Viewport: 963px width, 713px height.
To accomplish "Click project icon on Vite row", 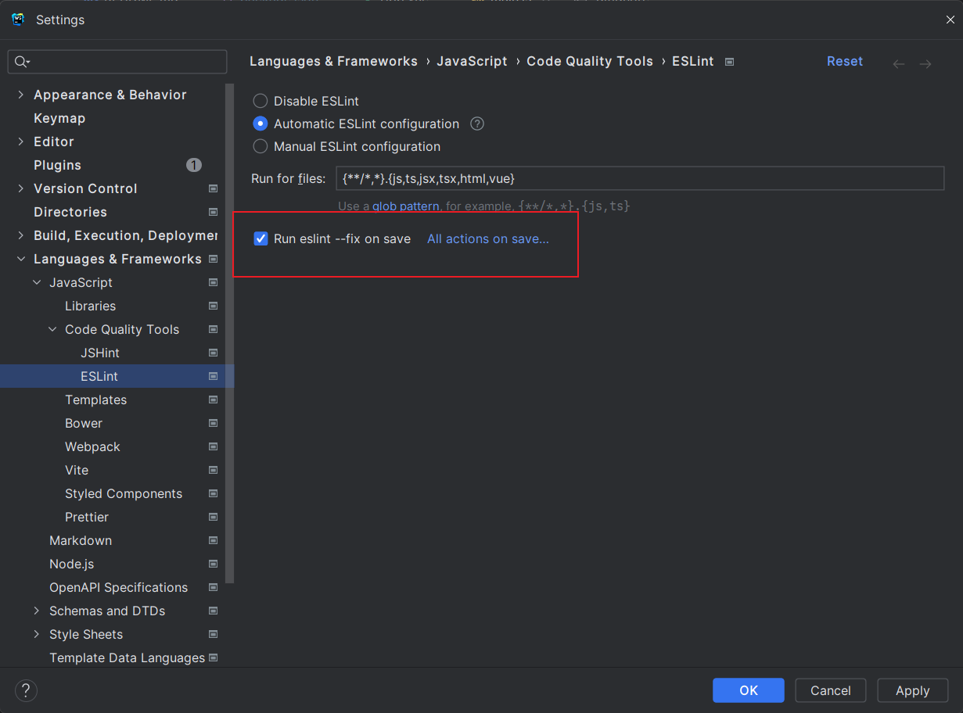I will coord(214,470).
